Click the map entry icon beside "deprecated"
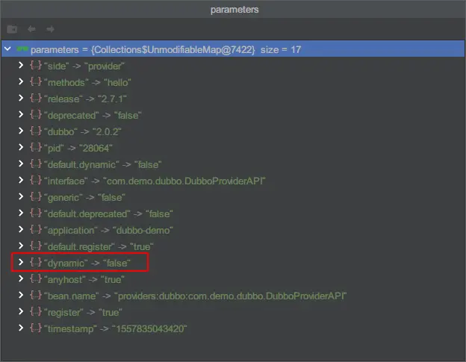466x362 pixels. [x=36, y=115]
